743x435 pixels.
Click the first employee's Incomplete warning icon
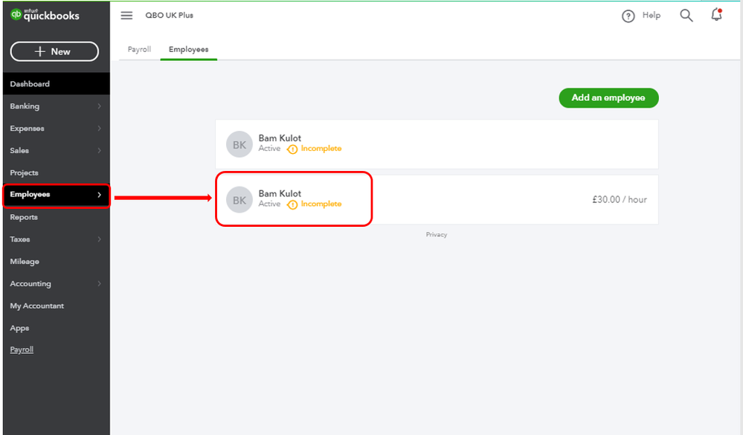(x=292, y=149)
